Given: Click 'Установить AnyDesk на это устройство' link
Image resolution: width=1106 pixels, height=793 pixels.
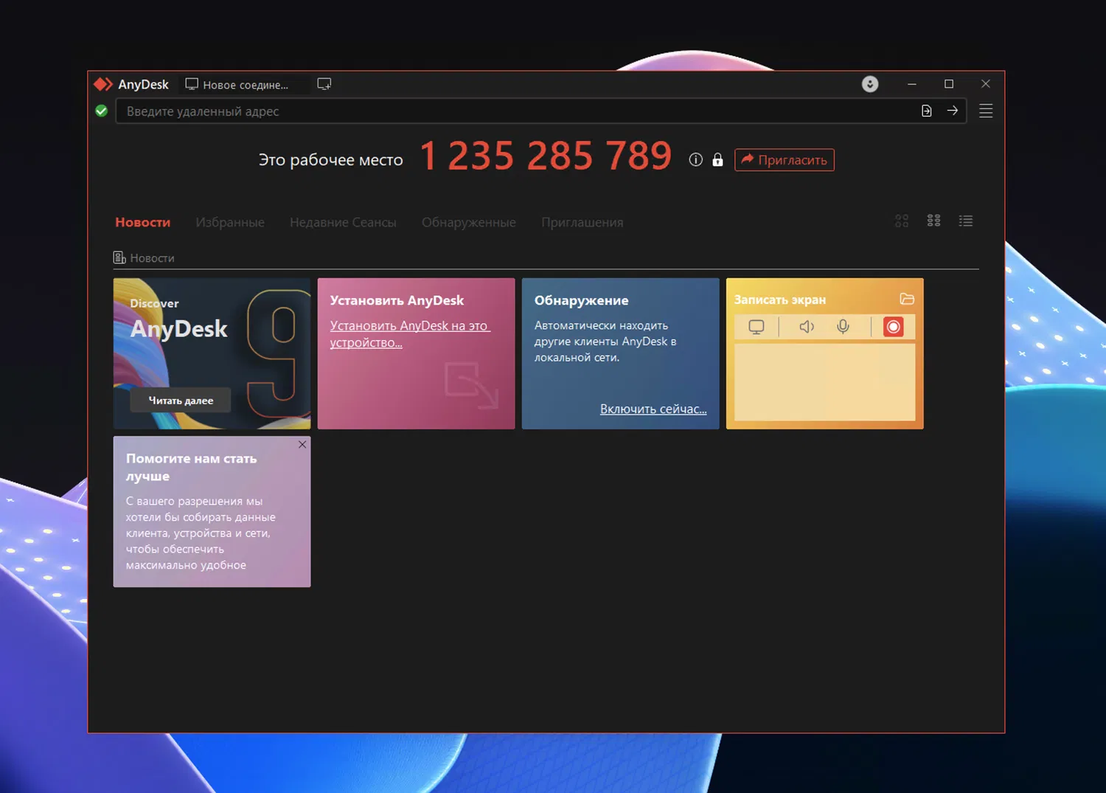Looking at the screenshot, I should (410, 334).
